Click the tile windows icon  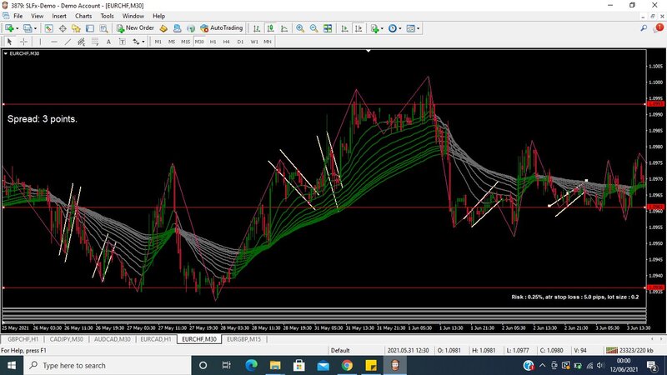coord(329,27)
